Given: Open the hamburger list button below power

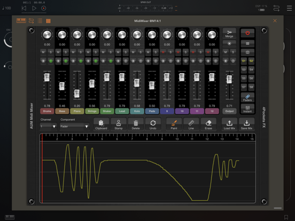Looking at the screenshot, I should [247, 44].
